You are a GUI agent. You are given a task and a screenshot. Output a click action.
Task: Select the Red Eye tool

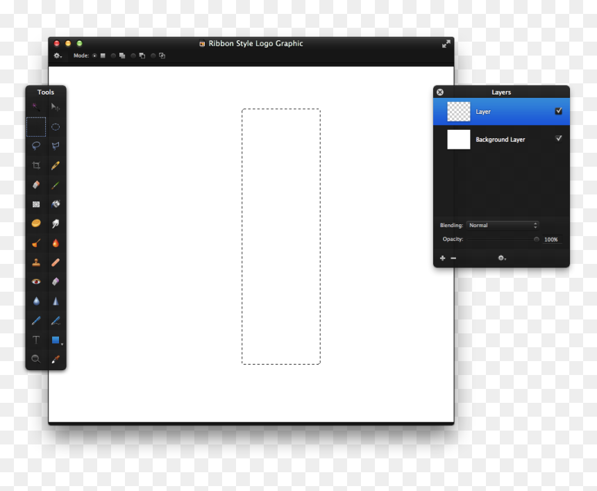[36, 281]
